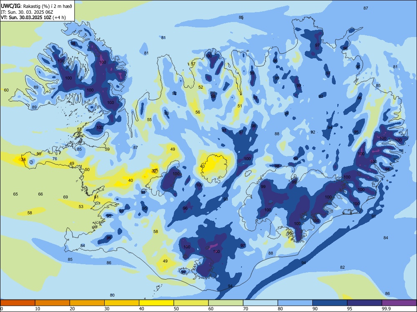This screenshot has width=417, height=312.
Task: Click the '51' humidity value on the map
Action: pyautogui.click(x=240, y=106)
